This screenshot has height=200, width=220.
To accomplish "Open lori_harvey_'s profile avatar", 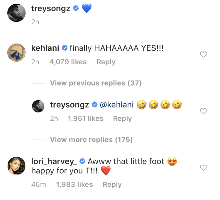I will (16, 165).
